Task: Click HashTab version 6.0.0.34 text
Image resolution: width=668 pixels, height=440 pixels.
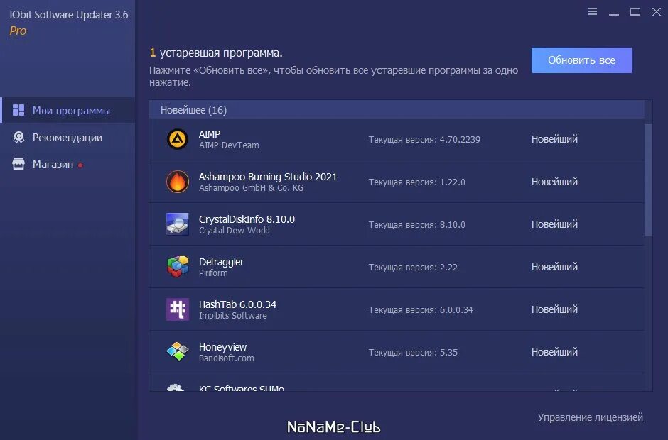Action: (421, 310)
